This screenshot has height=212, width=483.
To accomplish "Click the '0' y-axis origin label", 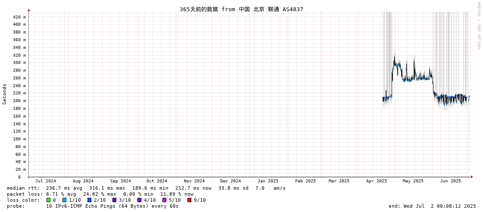I will point(19,177).
